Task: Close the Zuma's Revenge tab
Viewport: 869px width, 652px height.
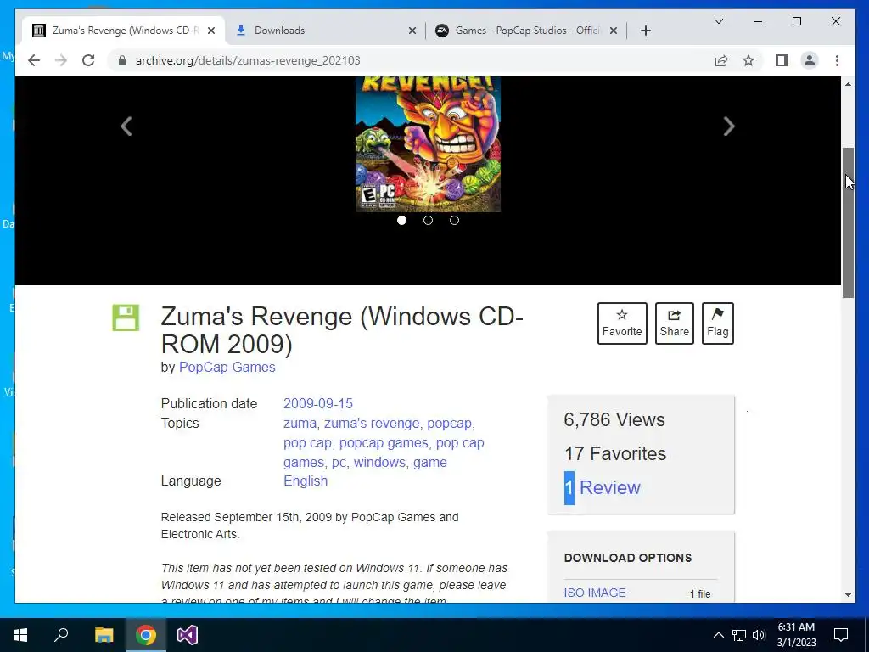Action: pos(211,31)
